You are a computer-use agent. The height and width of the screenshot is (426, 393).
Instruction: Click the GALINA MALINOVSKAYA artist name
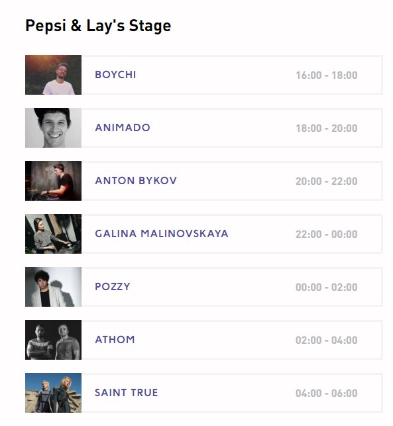click(162, 234)
